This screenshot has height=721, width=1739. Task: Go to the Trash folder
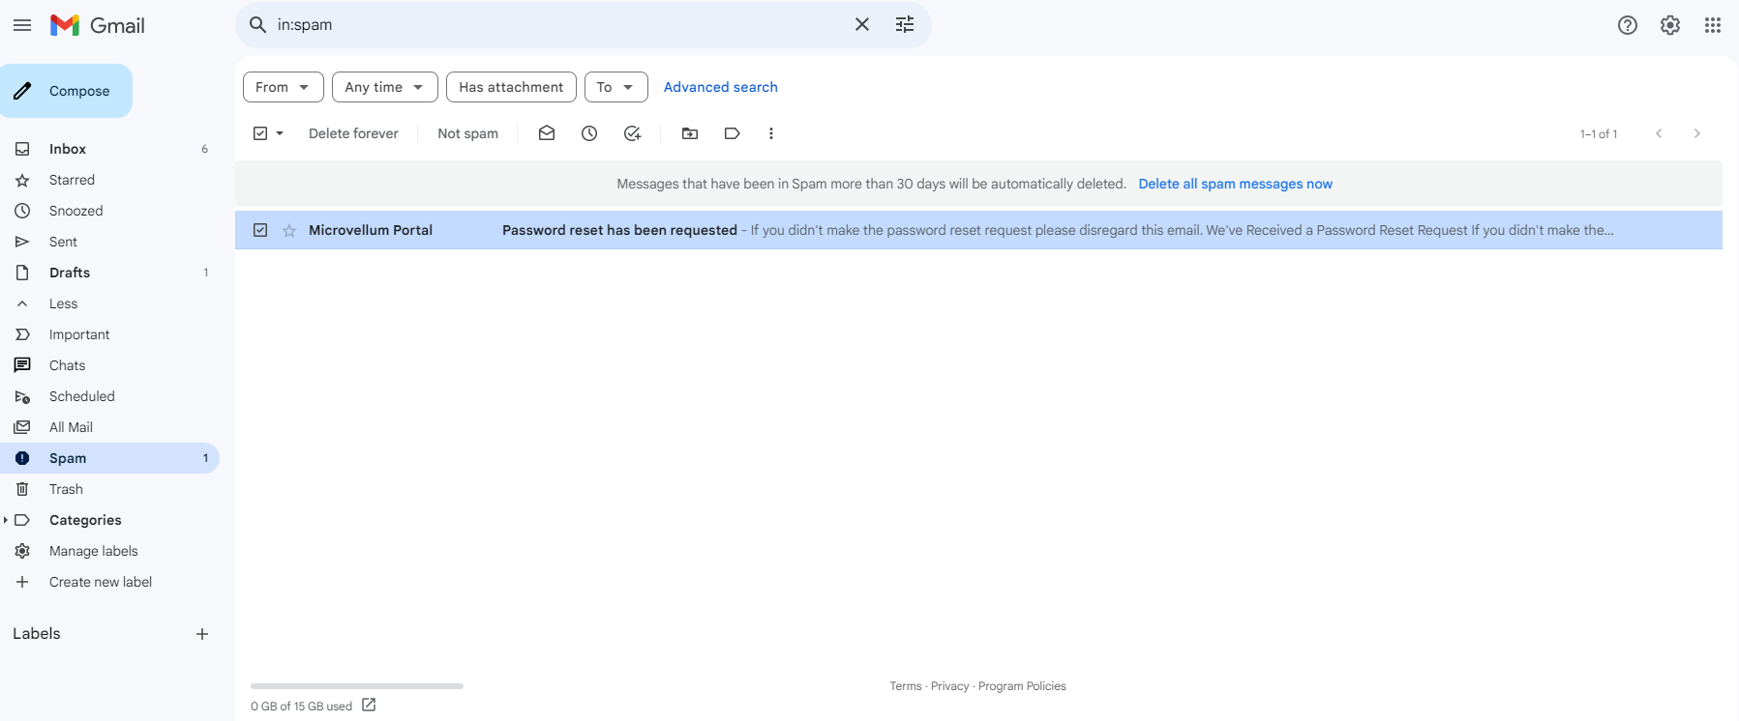tap(66, 489)
